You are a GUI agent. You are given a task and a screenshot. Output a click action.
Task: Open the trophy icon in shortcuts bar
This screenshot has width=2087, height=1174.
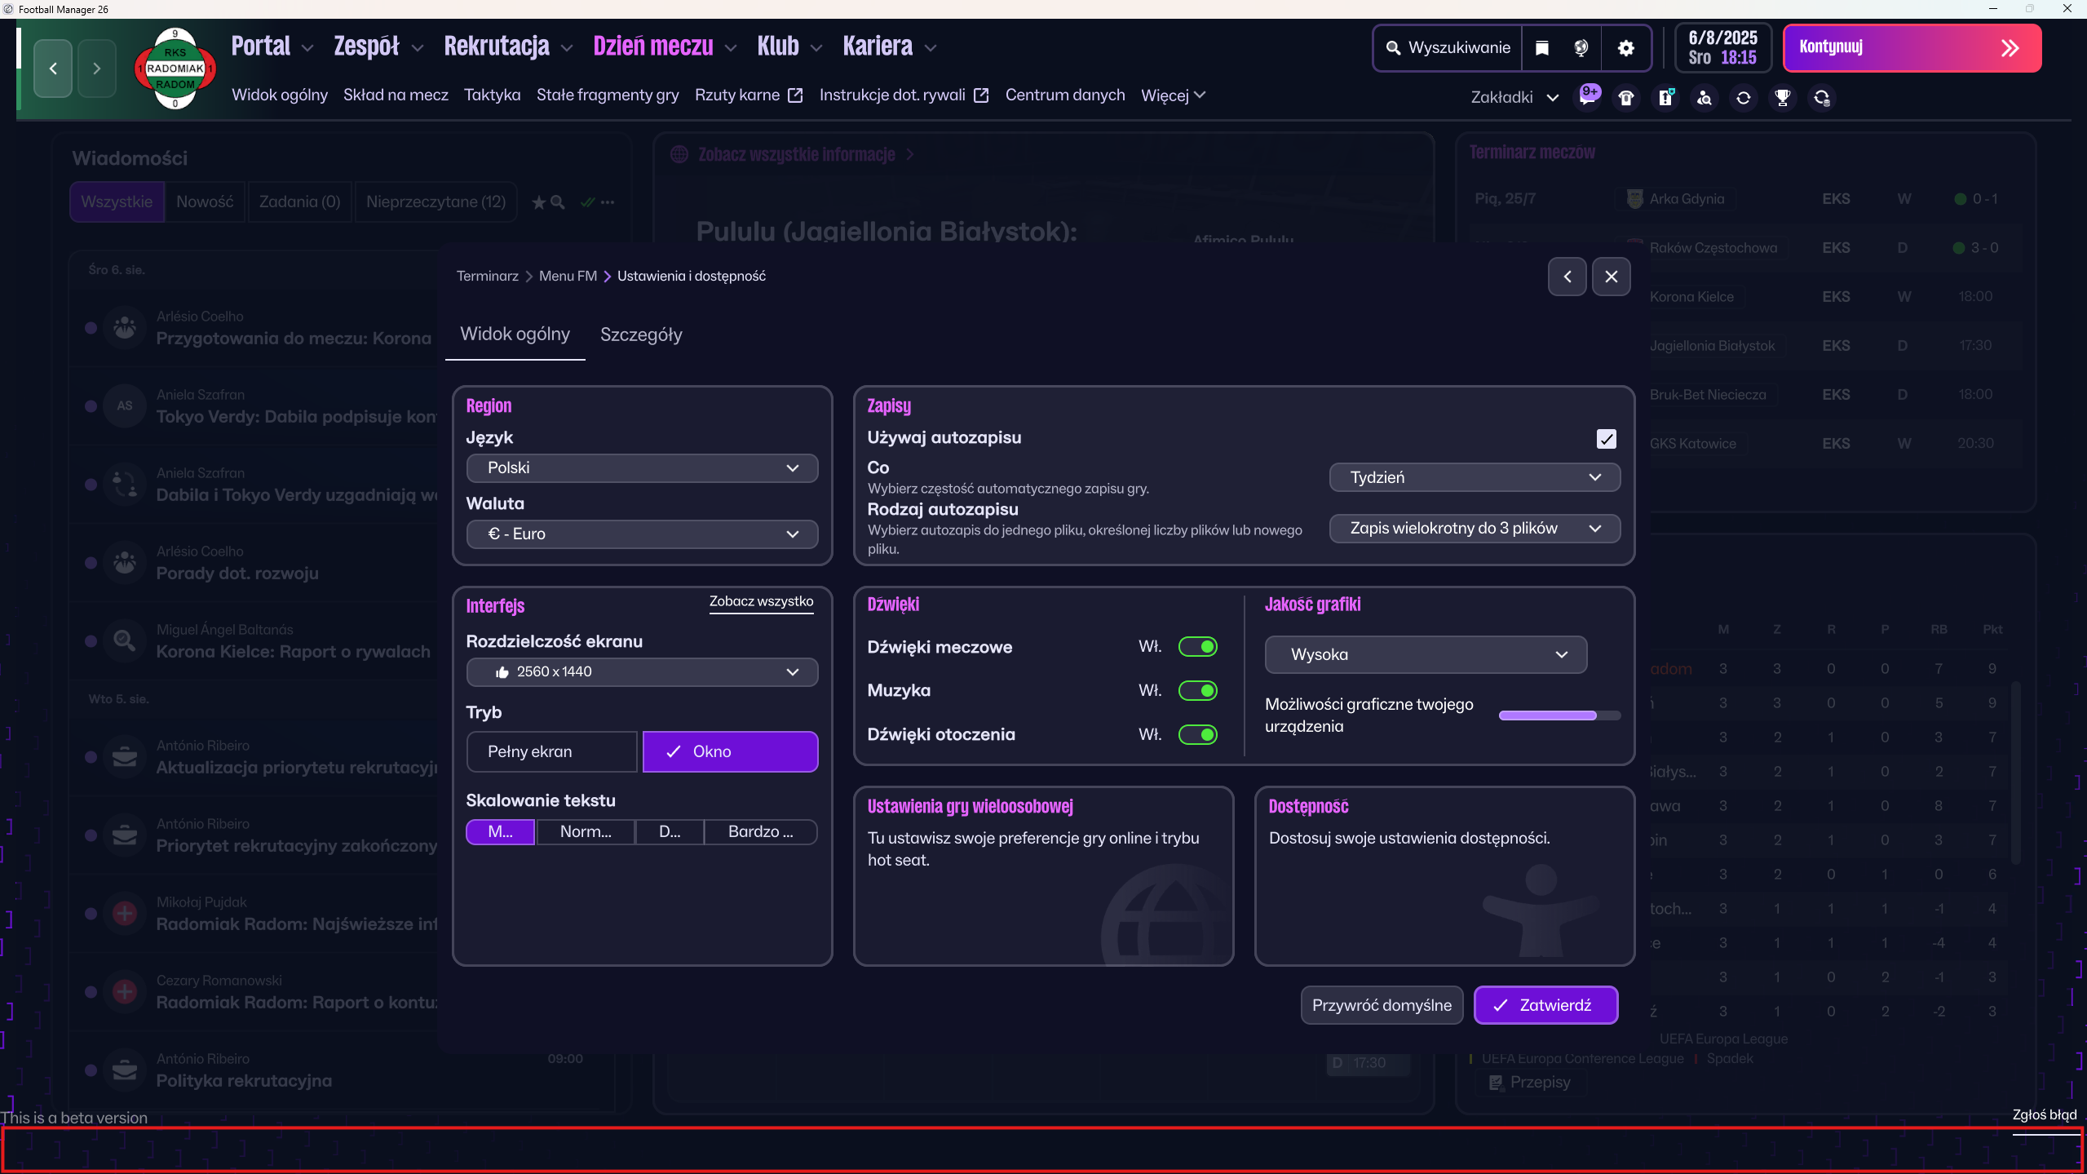point(1783,98)
